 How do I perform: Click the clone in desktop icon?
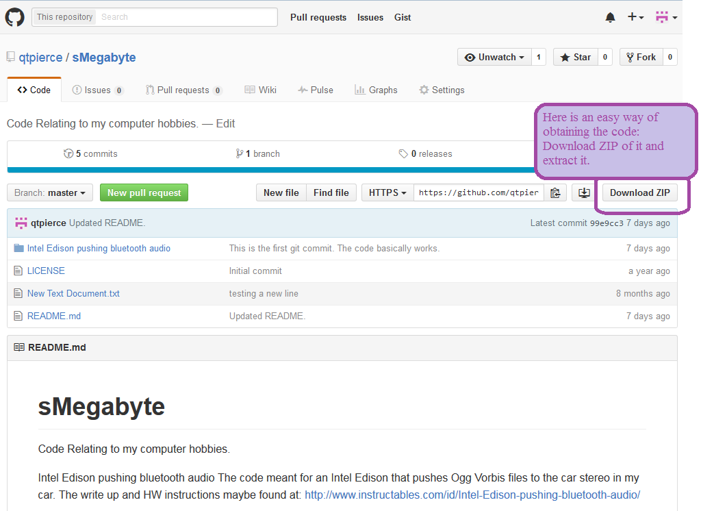tap(584, 193)
